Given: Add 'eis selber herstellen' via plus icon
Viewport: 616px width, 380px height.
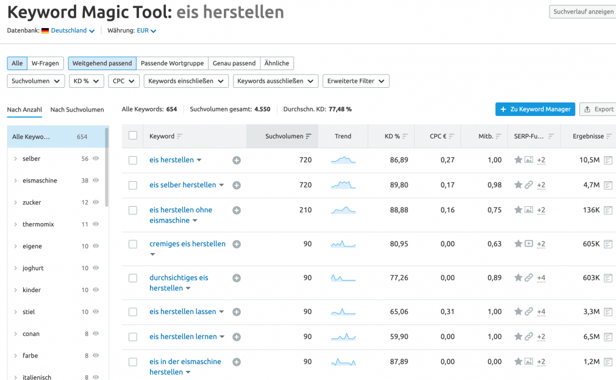Looking at the screenshot, I should pyautogui.click(x=237, y=185).
